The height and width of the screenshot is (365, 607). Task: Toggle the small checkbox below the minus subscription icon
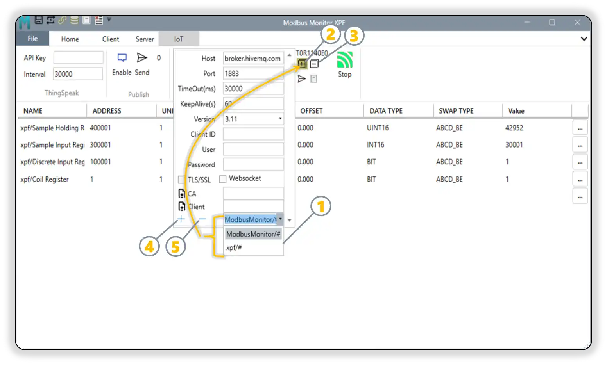click(x=314, y=78)
